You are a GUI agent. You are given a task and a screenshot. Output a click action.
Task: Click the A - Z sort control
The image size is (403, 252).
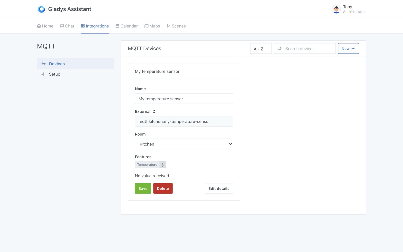261,48
